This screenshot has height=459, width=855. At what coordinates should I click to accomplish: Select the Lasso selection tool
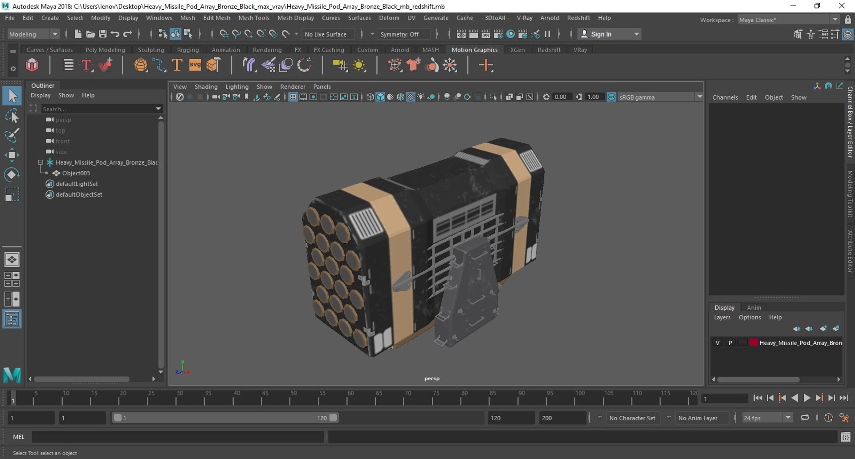tap(12, 116)
